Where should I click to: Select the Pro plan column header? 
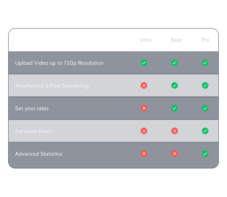click(205, 40)
